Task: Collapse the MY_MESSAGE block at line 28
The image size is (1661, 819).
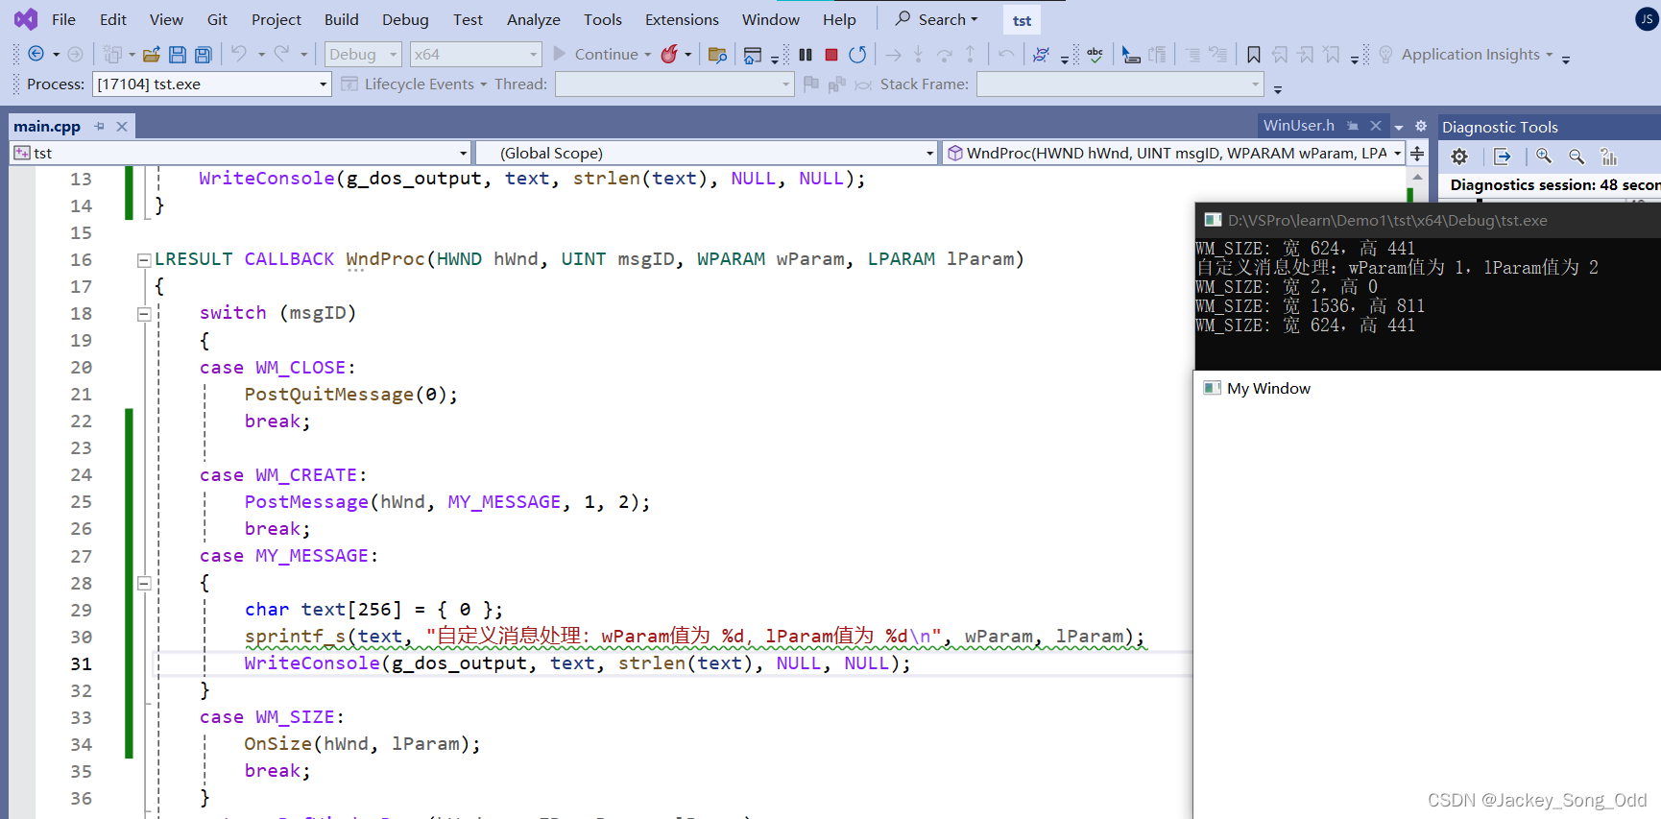Action: coord(144,583)
